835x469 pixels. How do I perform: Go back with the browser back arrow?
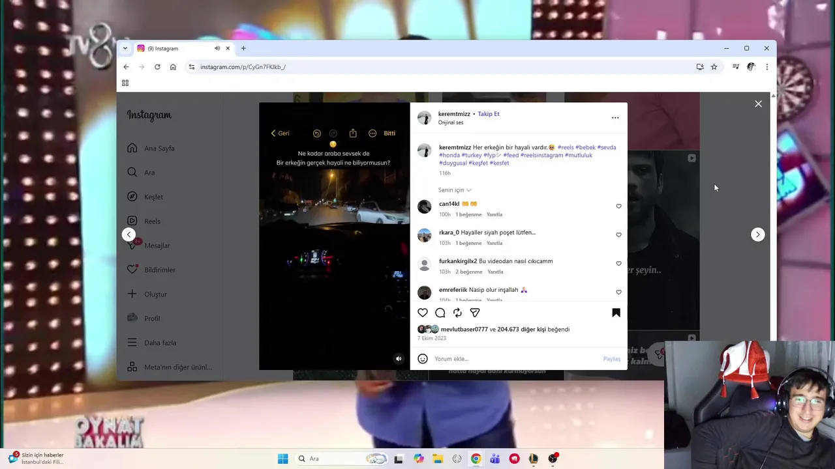click(126, 67)
